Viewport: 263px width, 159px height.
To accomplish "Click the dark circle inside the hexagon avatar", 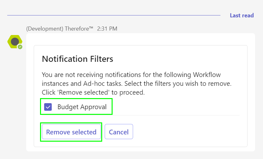I will [15, 42].
